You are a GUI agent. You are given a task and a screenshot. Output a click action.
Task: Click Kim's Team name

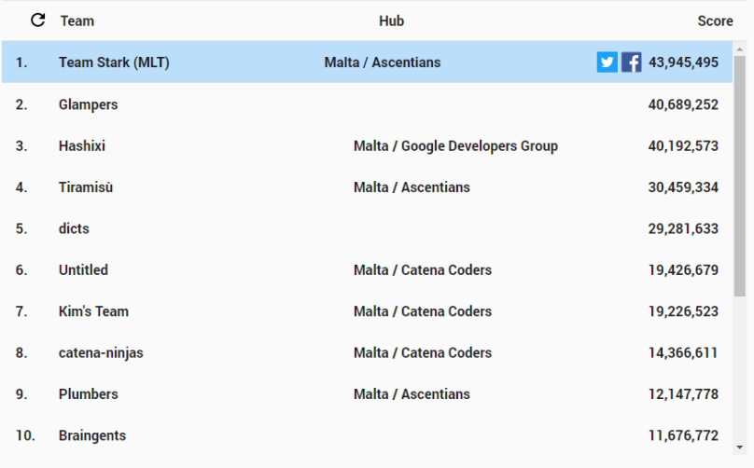(93, 311)
